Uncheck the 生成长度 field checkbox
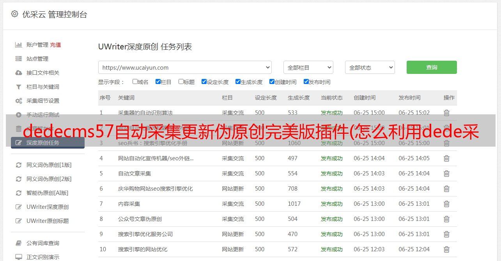Viewport: 501px width, 261px height. click(x=238, y=82)
